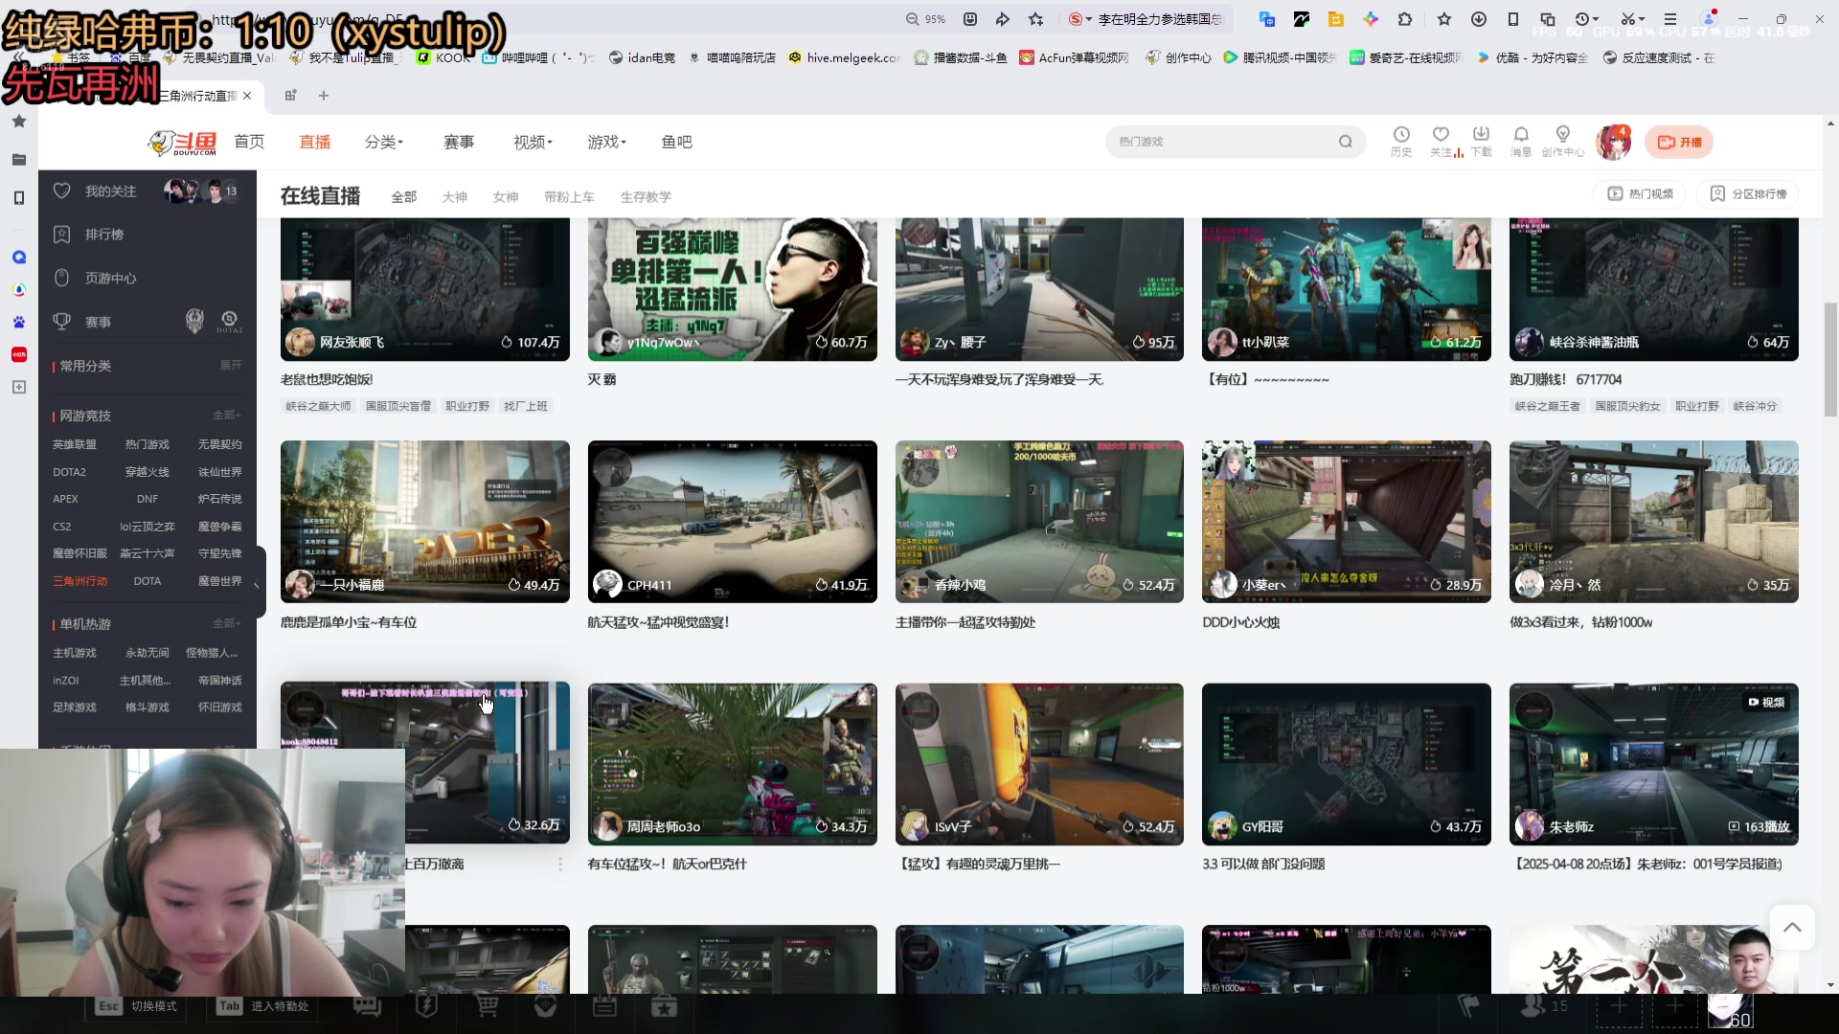Open 排行榜 in left sidebar
This screenshot has width=1839, height=1034.
pos(103,234)
